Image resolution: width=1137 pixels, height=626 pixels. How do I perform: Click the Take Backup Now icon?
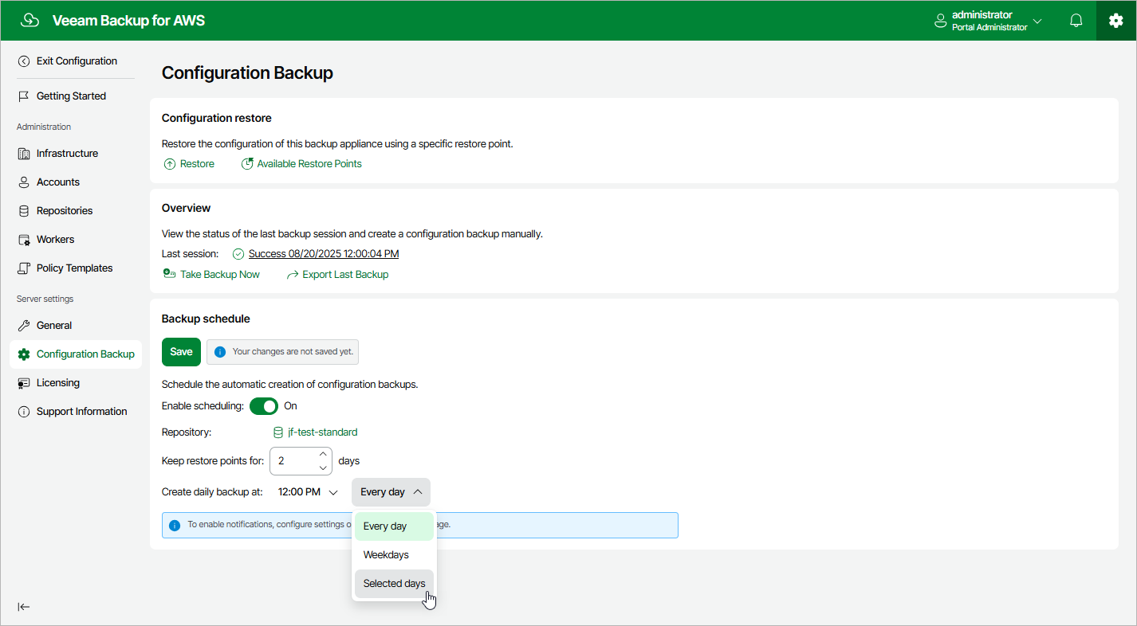pos(169,274)
